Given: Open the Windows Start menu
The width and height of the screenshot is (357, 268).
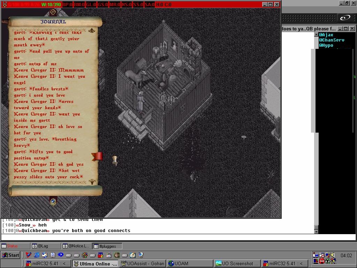Looking at the screenshot, I should 11,255.
